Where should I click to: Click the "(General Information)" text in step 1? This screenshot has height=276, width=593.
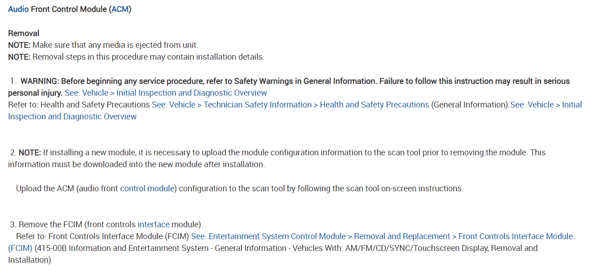point(470,105)
